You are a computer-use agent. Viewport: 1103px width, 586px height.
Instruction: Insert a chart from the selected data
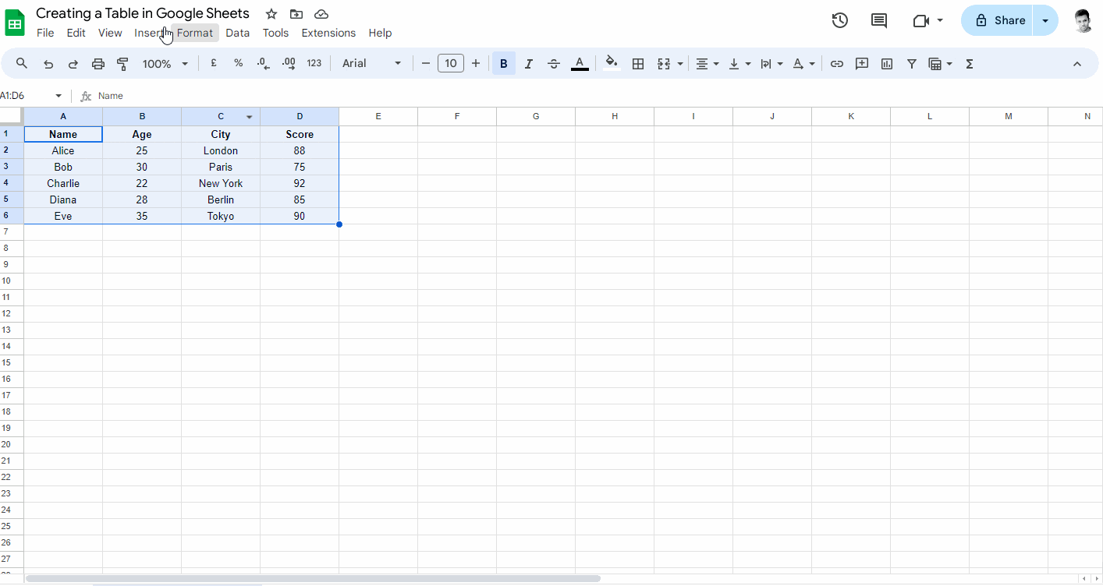pyautogui.click(x=886, y=63)
